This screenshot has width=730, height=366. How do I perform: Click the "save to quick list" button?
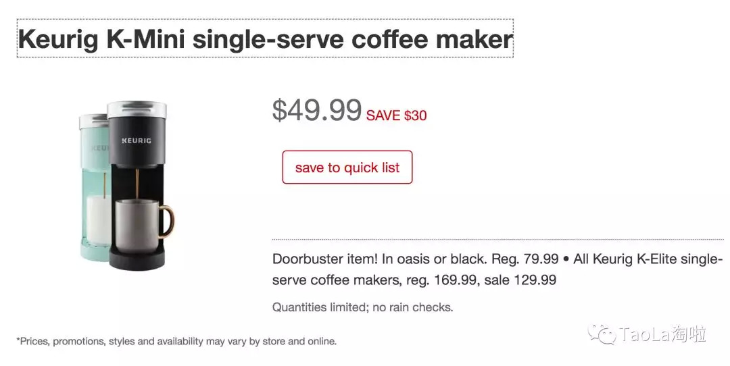[x=347, y=167]
